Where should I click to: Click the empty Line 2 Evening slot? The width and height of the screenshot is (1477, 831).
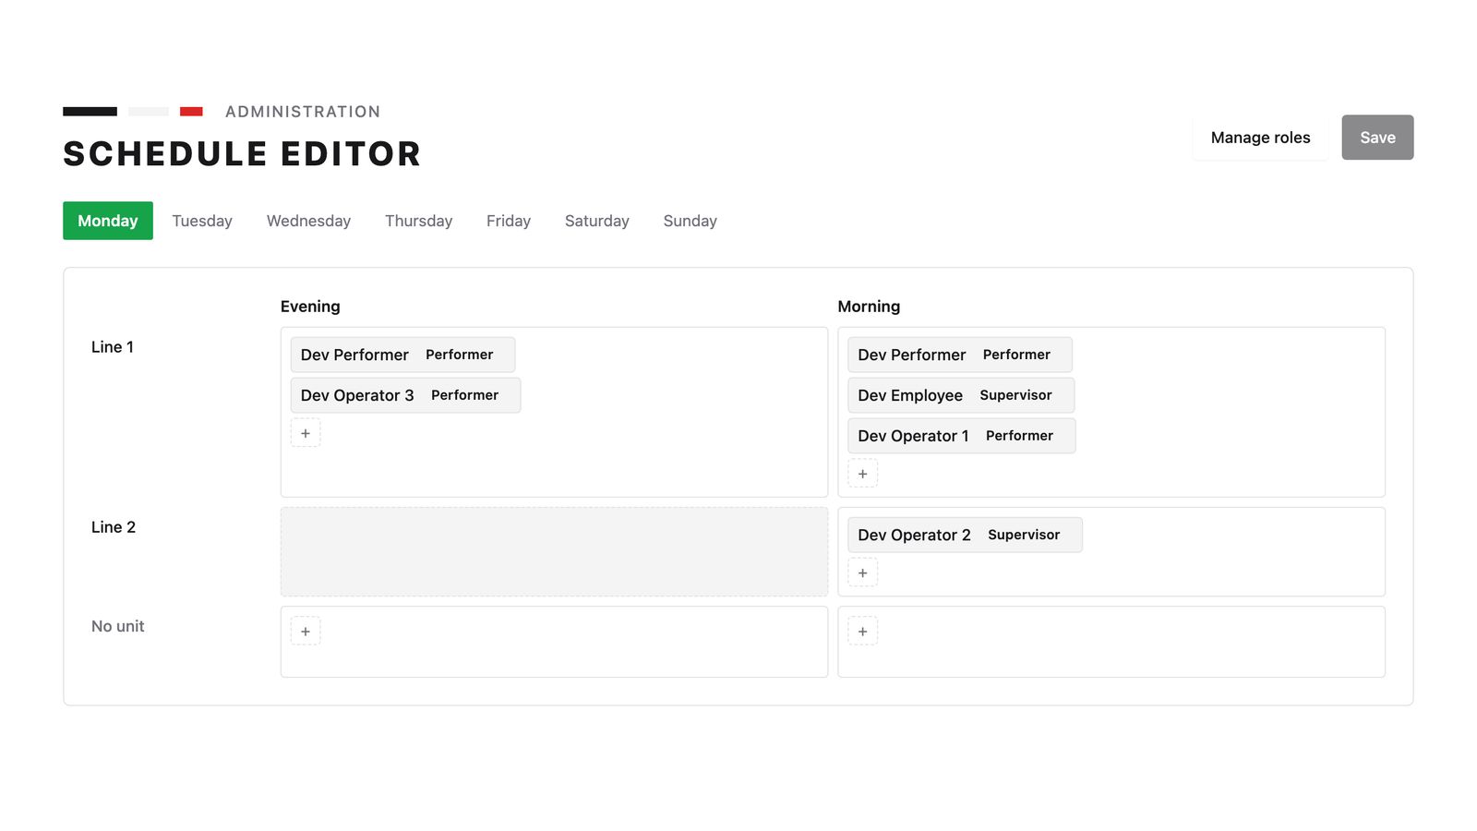(554, 551)
